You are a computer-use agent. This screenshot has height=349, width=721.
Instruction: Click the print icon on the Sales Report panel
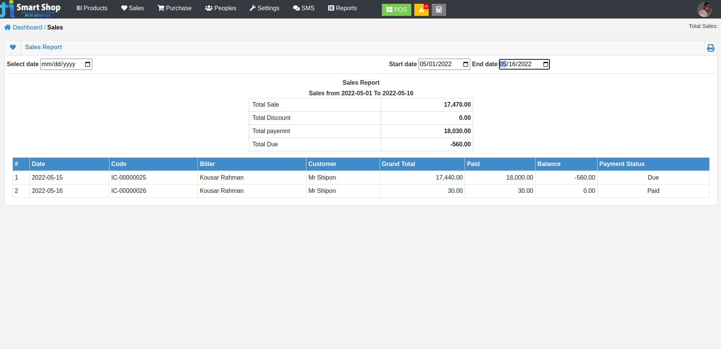711,48
